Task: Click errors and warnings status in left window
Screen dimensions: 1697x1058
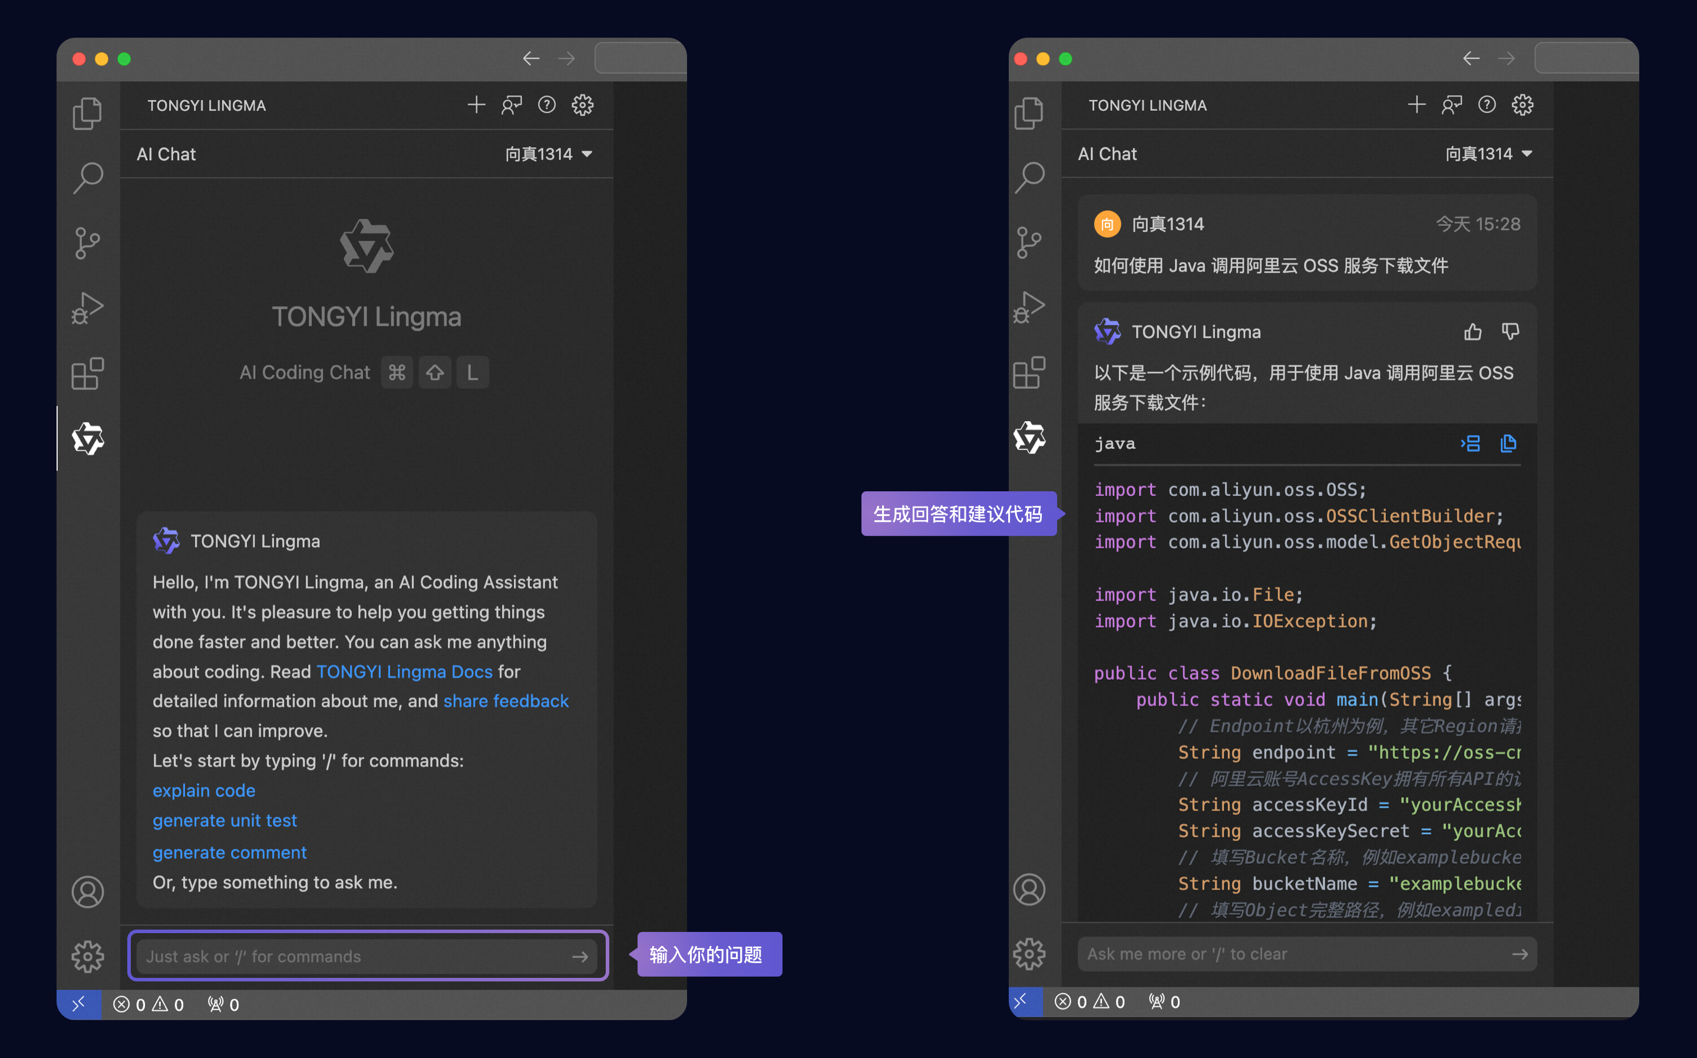Action: [x=148, y=1005]
